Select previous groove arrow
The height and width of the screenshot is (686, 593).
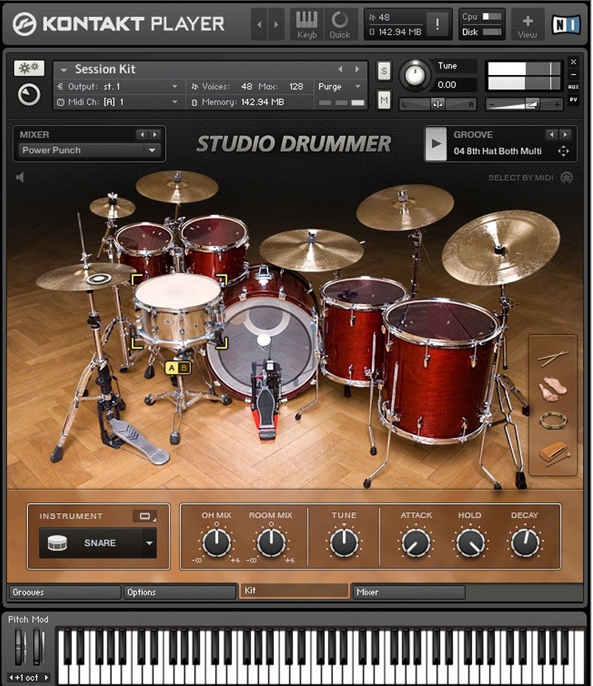[x=552, y=135]
